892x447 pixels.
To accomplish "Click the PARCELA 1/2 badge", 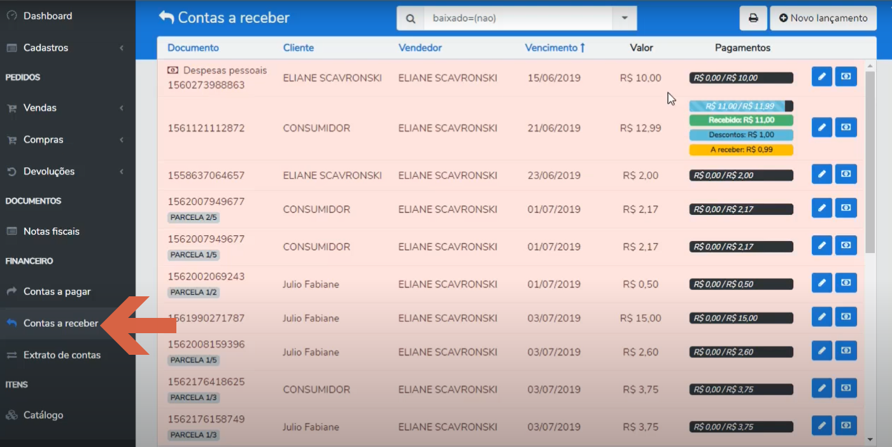I will pyautogui.click(x=194, y=292).
